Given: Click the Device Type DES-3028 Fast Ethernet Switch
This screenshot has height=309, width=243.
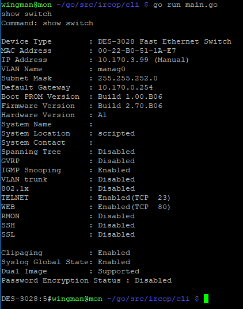Looking at the screenshot, I should pos(165,41).
